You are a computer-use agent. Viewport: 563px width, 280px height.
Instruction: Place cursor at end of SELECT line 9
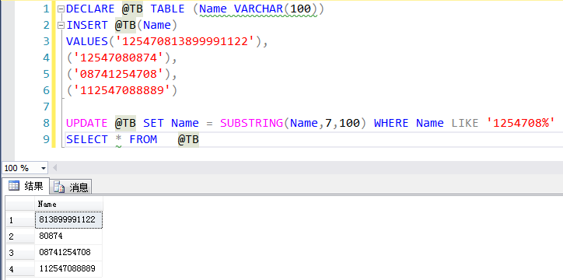click(200, 139)
